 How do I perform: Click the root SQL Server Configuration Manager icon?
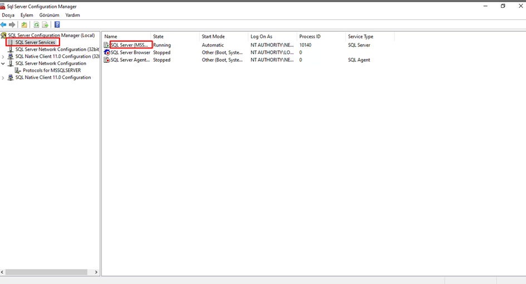click(x=3, y=35)
